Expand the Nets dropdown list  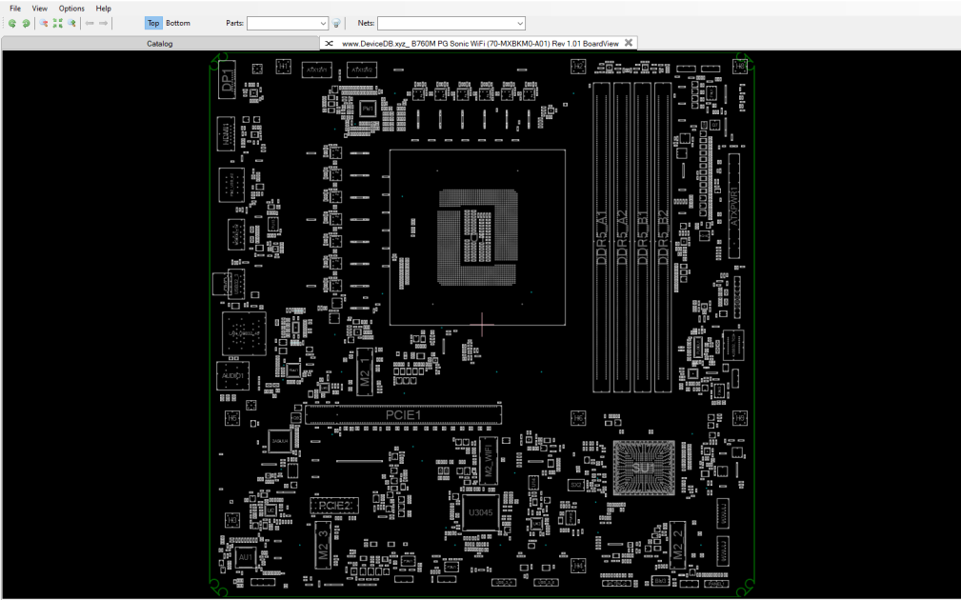[x=520, y=23]
